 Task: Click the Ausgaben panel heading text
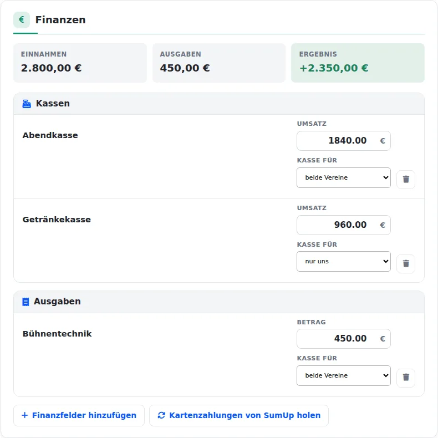(57, 302)
